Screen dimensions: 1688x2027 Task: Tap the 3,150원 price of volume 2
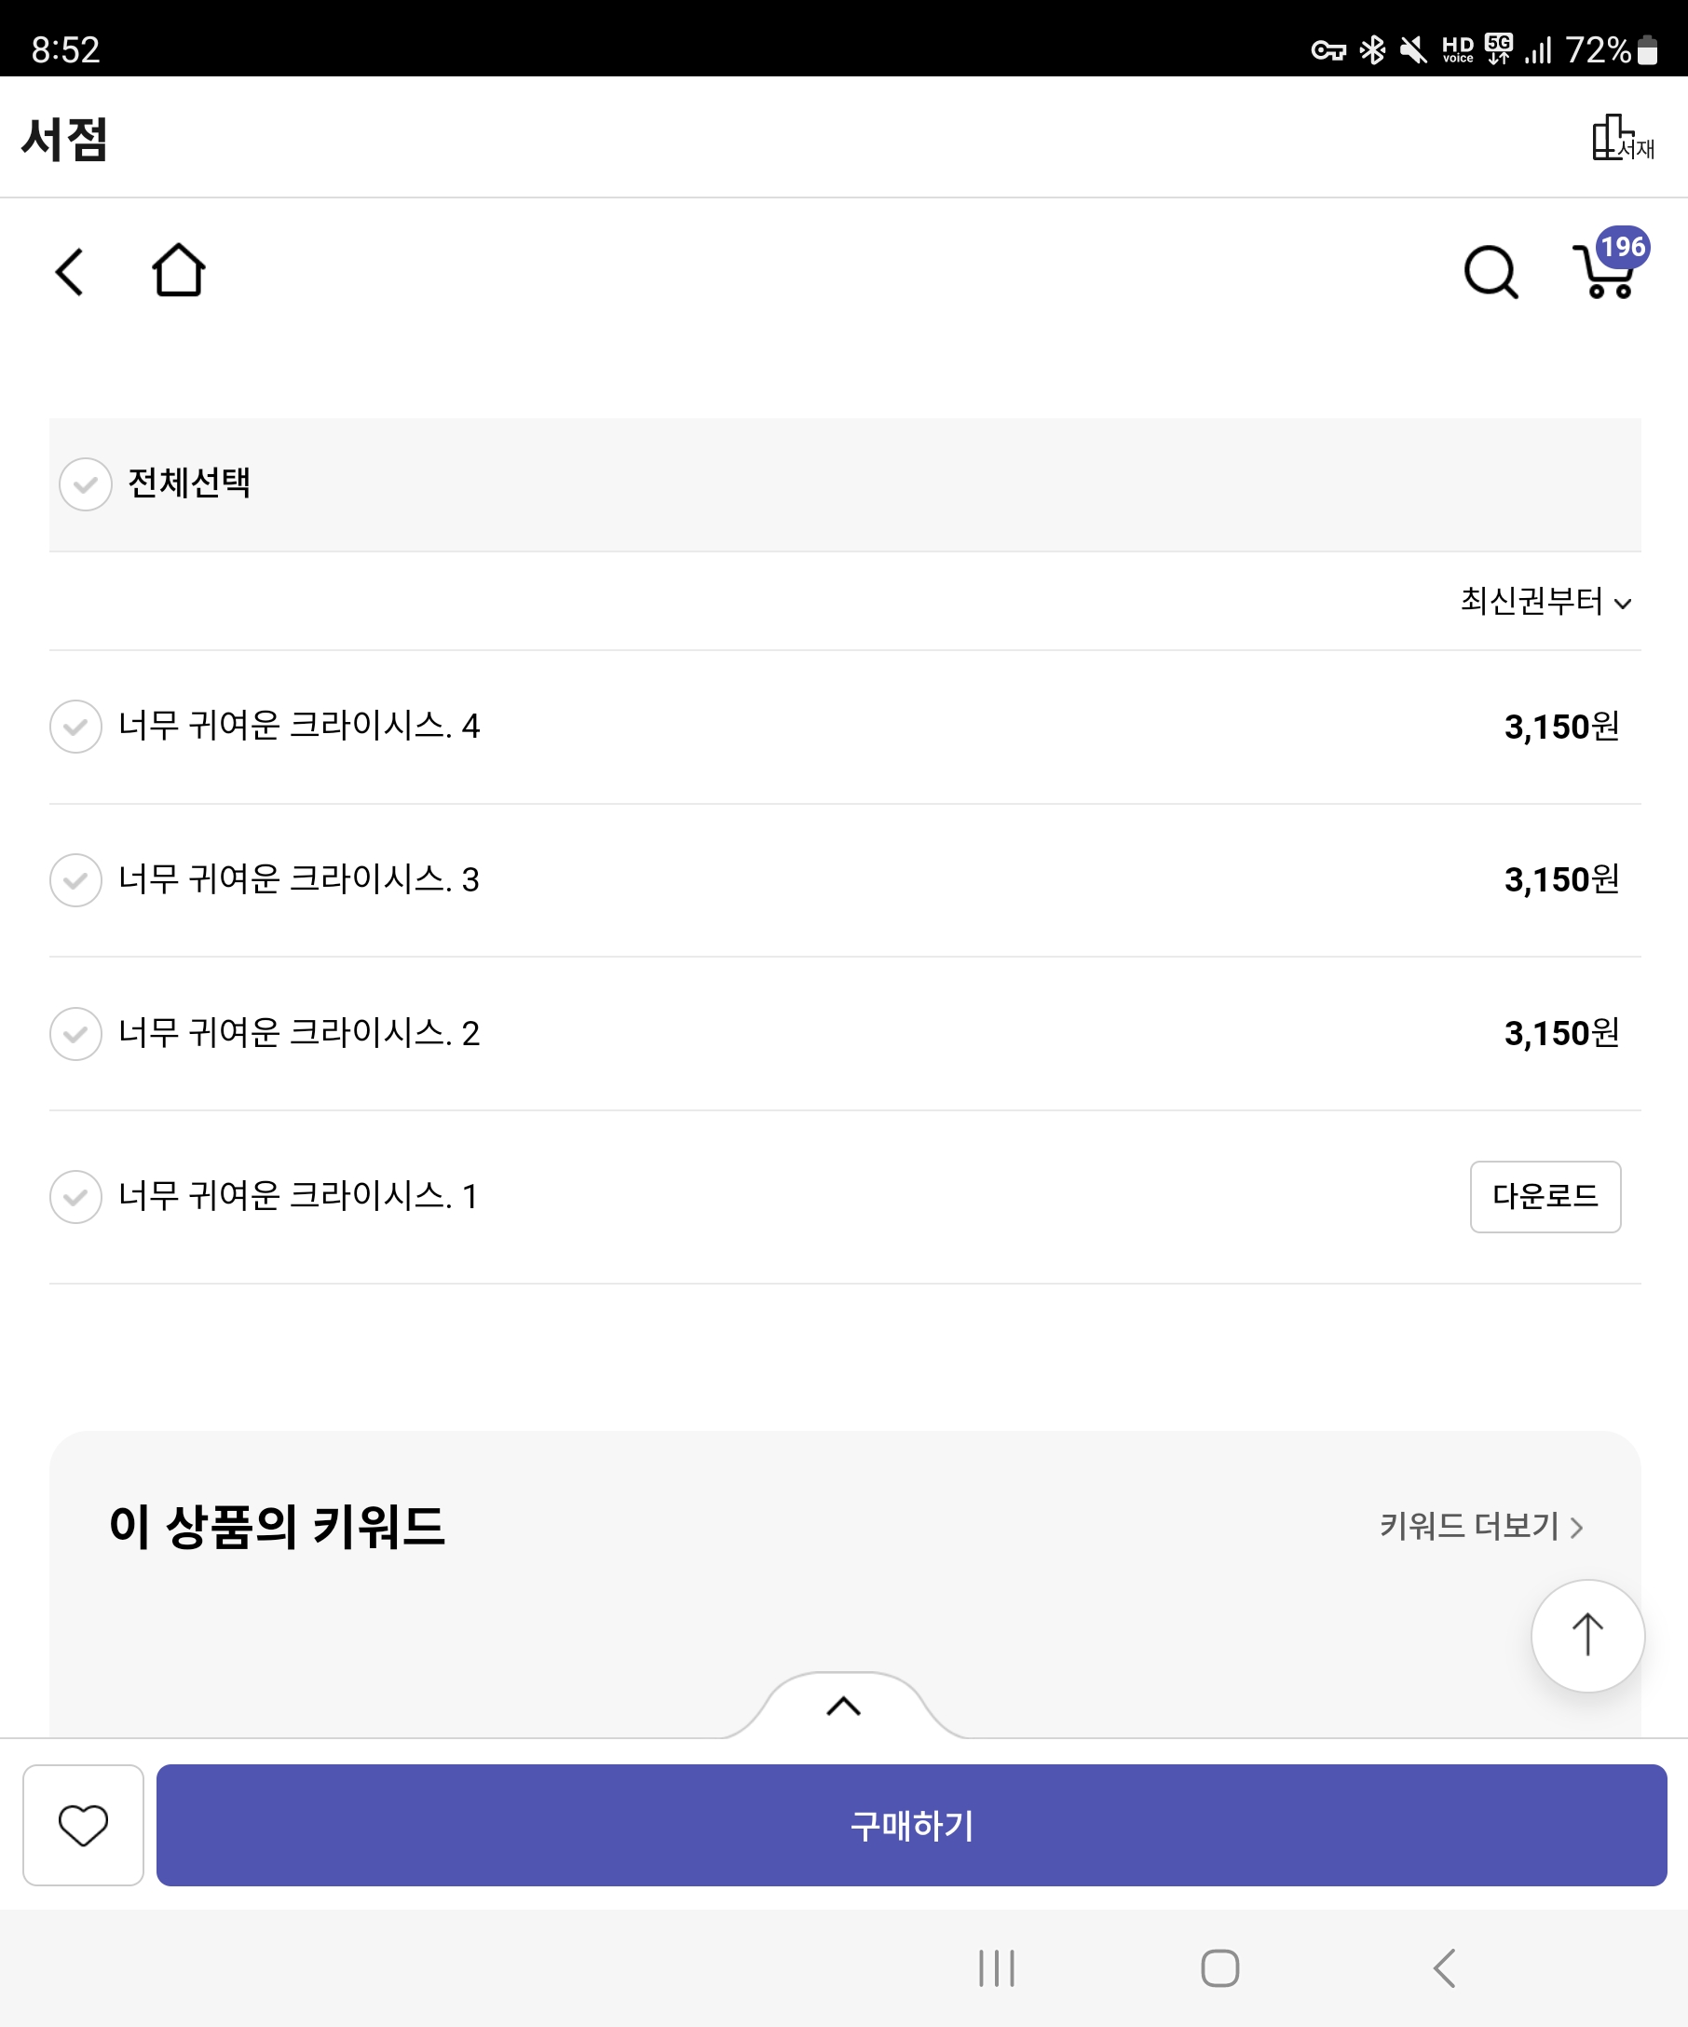pos(1560,1034)
